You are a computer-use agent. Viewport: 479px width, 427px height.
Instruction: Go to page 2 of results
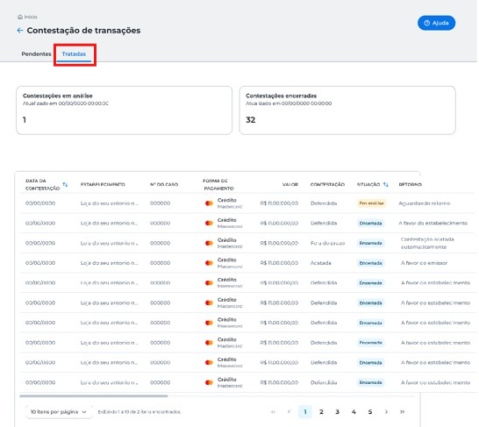321,412
